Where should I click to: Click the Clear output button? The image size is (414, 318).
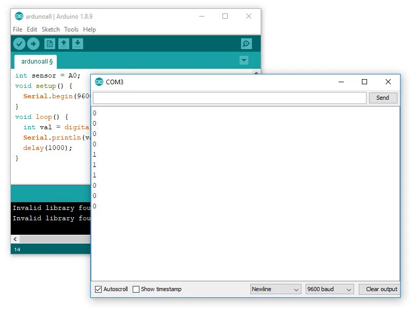click(379, 289)
